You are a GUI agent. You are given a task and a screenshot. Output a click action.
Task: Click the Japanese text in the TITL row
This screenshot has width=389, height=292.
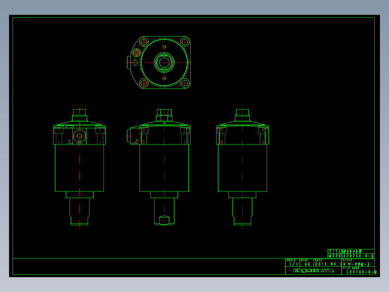[x=352, y=252]
